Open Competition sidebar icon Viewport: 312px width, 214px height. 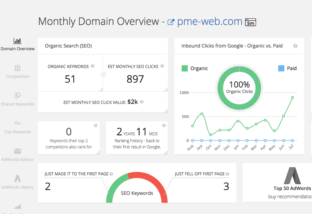point(17,68)
